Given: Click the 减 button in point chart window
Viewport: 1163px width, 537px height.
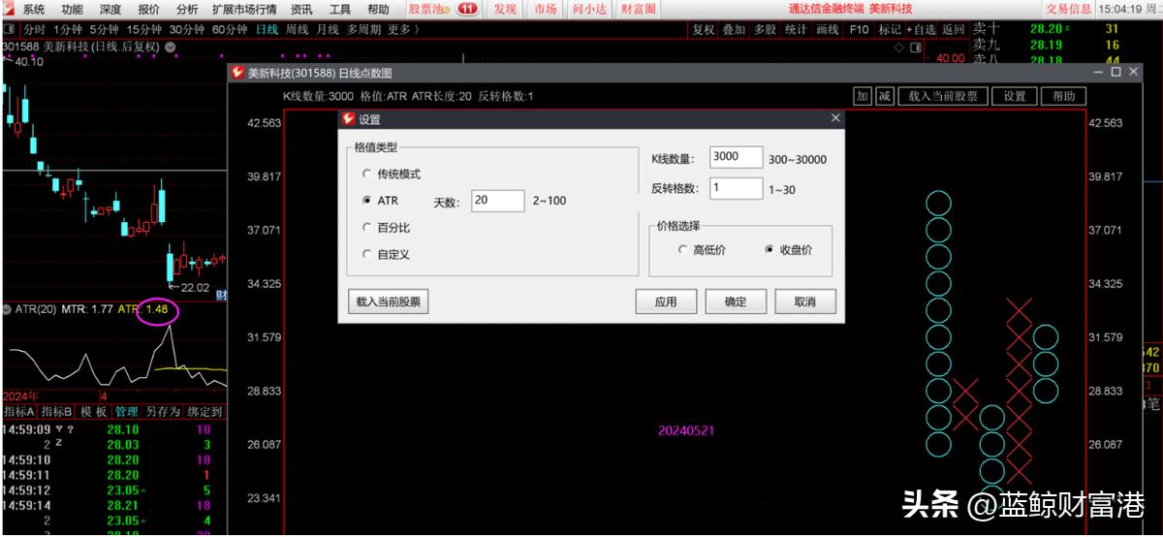Looking at the screenshot, I should [x=884, y=96].
